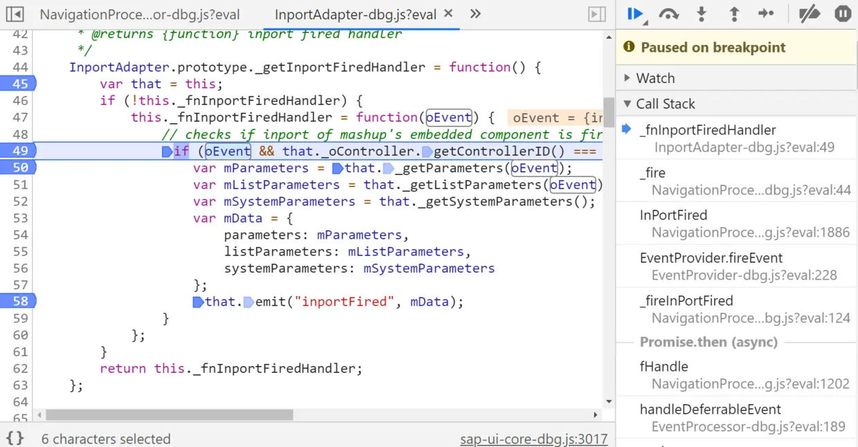Remove breakpoint on line 45
This screenshot has width=858, height=447.
point(18,84)
